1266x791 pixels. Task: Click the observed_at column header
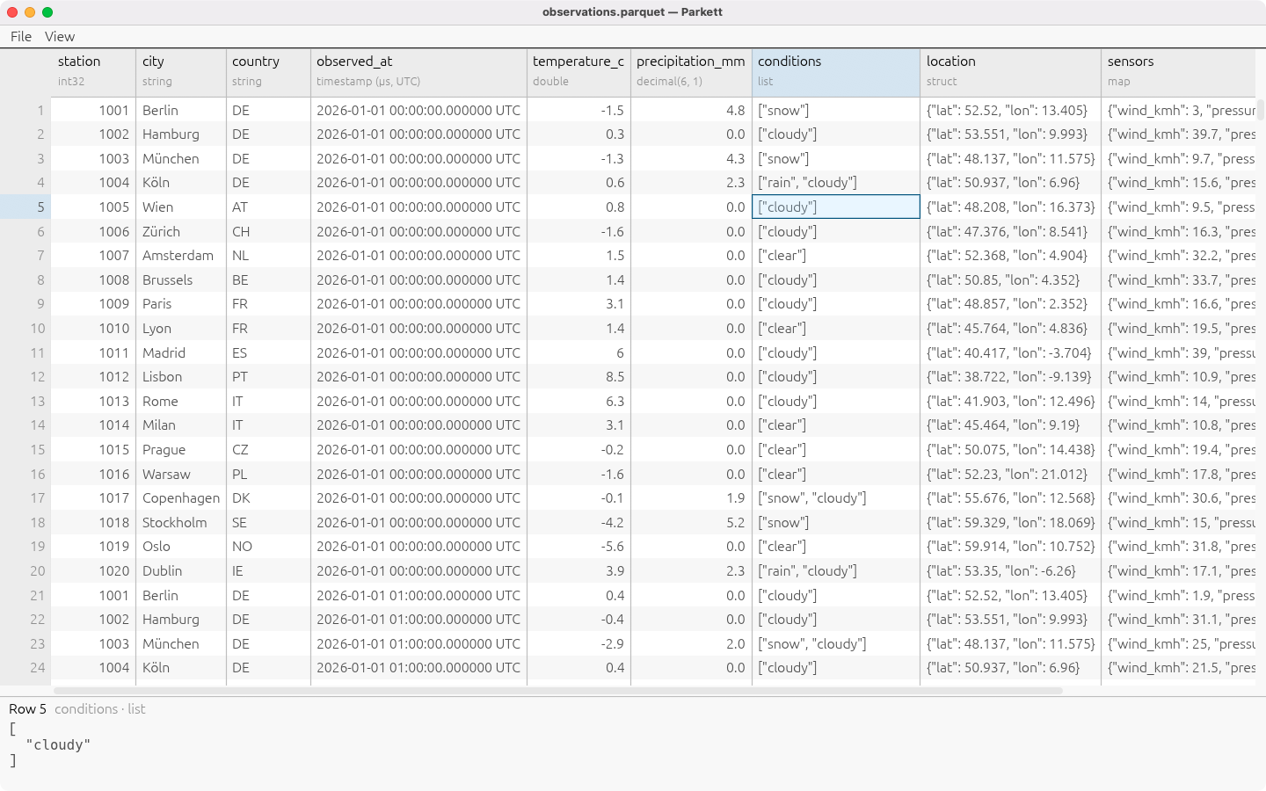418,72
